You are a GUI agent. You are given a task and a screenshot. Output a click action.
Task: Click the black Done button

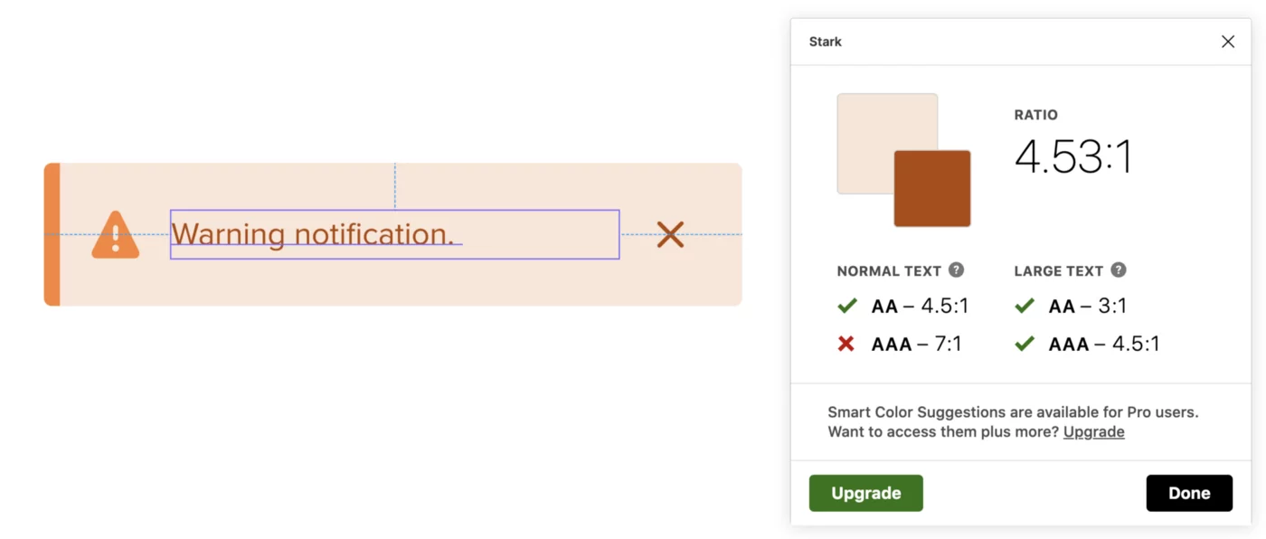tap(1189, 493)
